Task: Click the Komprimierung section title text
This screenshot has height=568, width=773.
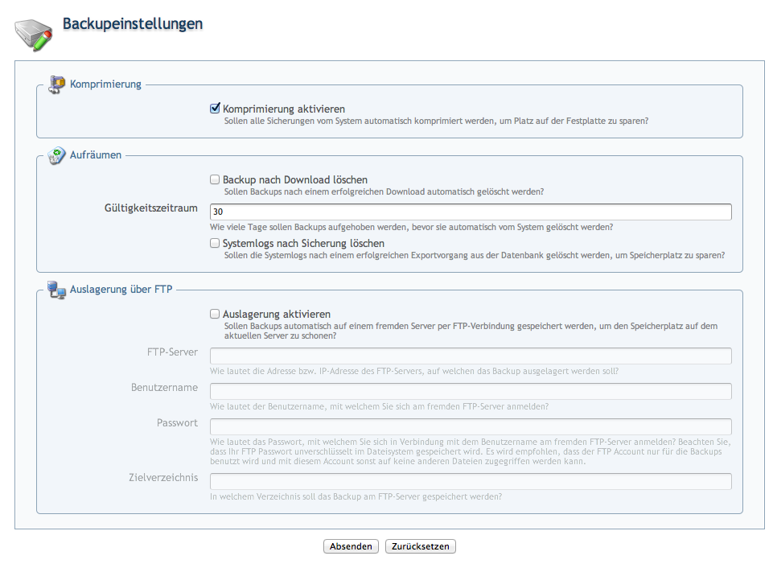Action: pyautogui.click(x=105, y=84)
